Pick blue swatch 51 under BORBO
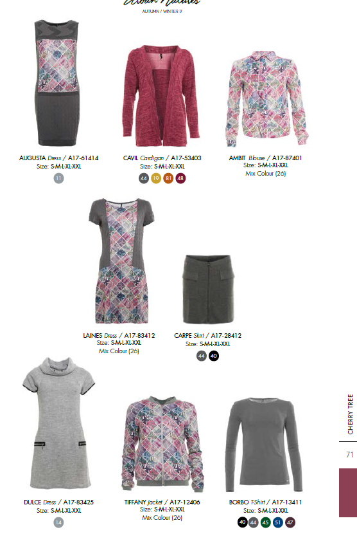The image size is (357, 543). tap(278, 522)
